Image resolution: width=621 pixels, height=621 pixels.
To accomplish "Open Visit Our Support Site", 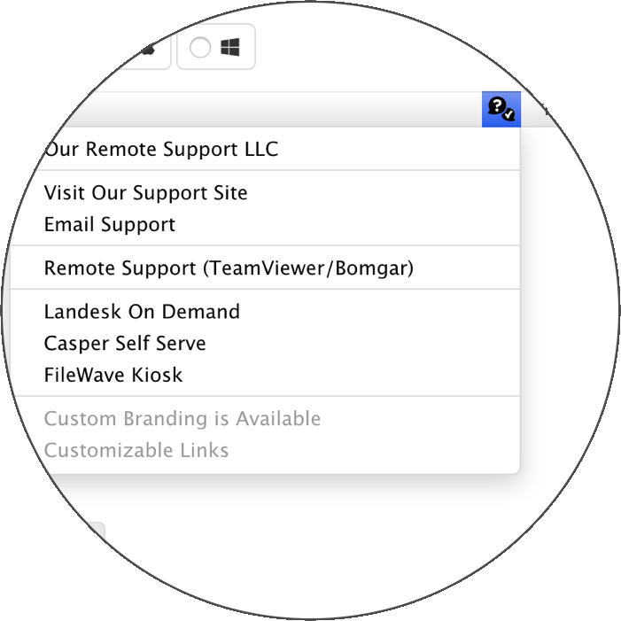I will [x=146, y=193].
